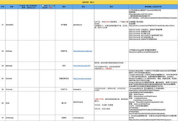Select the Complus name cell
The width and height of the screenshot is (178, 121).
coord(10,79)
